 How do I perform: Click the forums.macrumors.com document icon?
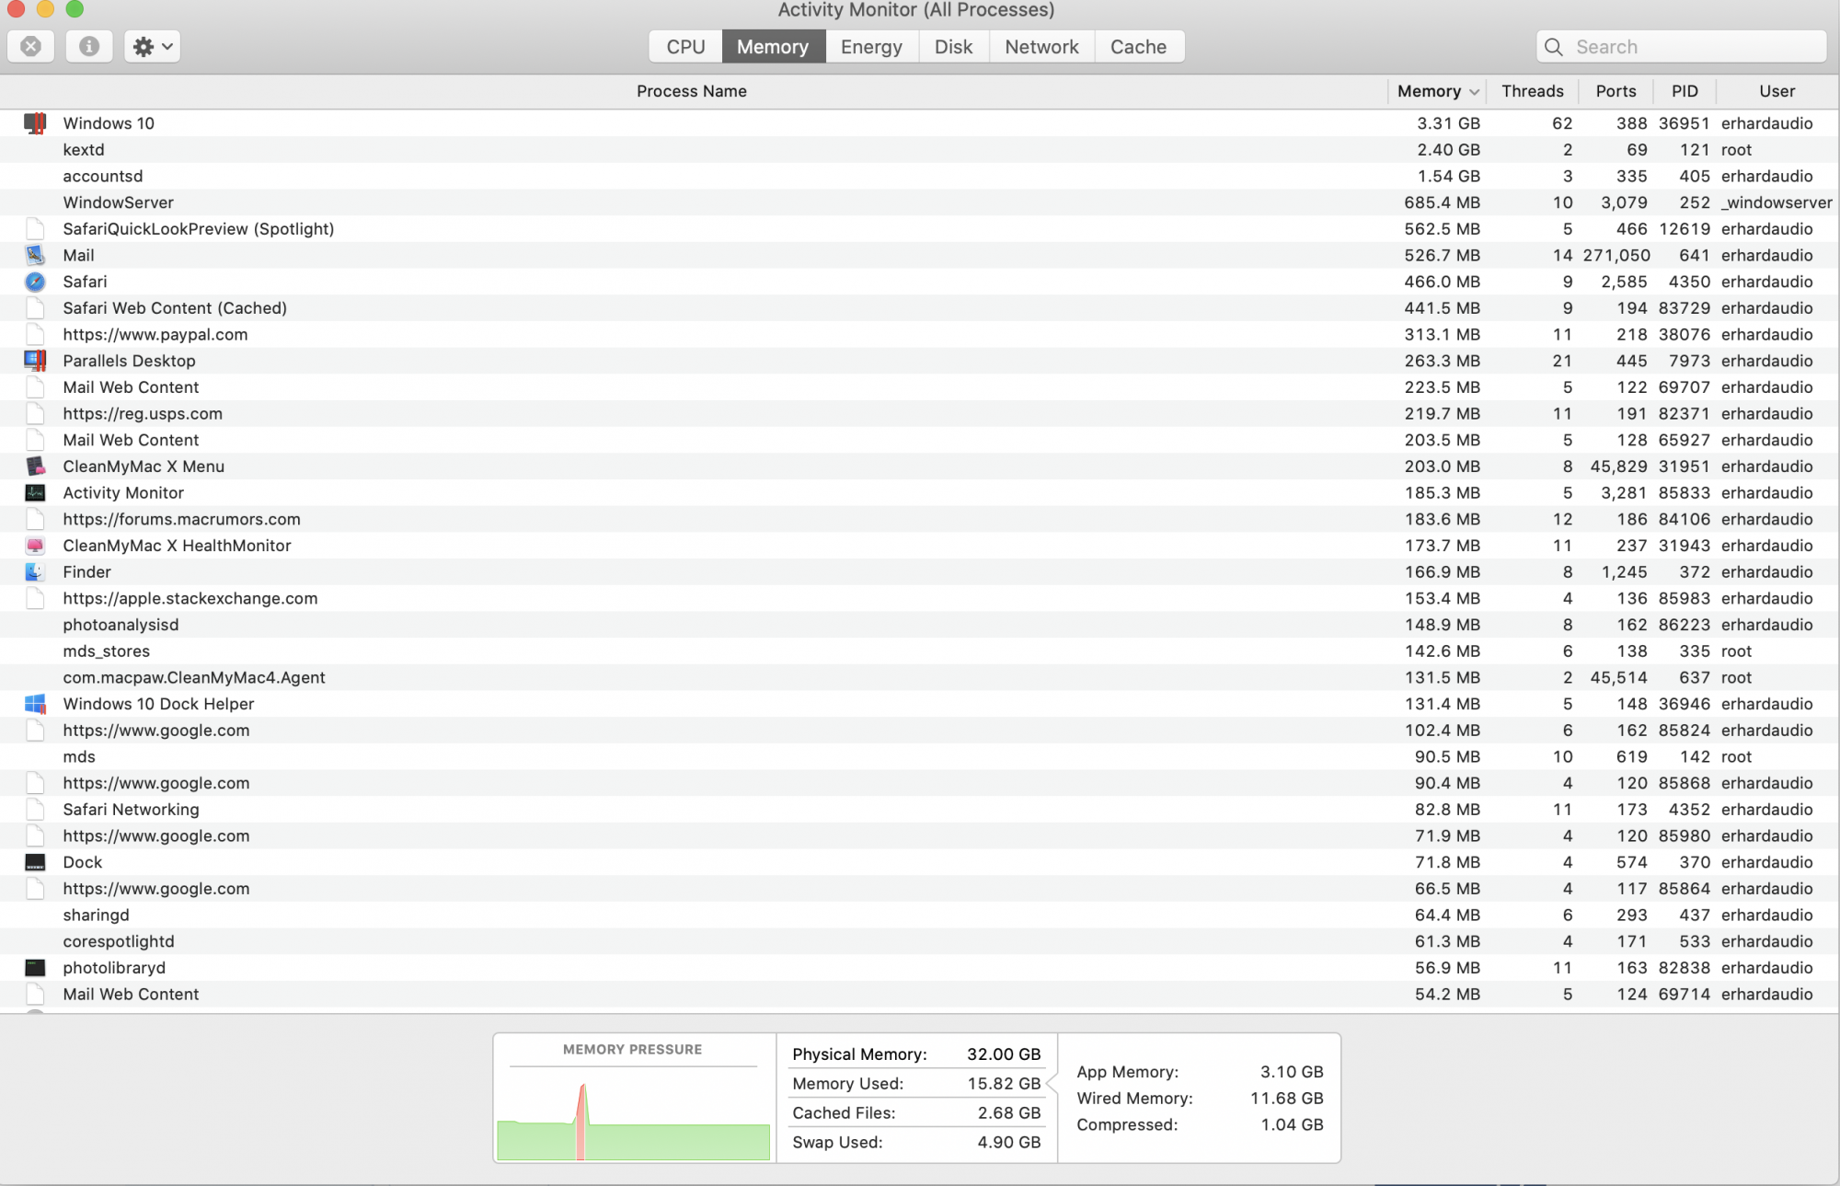click(35, 520)
